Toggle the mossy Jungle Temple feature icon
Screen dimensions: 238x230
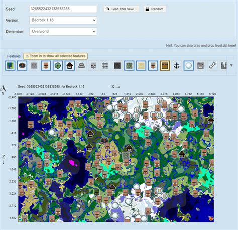pyautogui.click(x=129, y=65)
